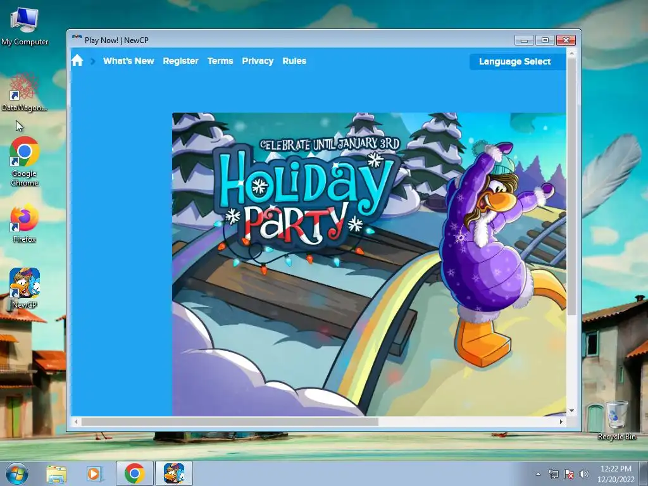Select the Firefox desktop shortcut
This screenshot has width=648, height=486.
click(25, 223)
